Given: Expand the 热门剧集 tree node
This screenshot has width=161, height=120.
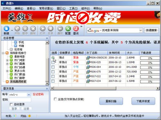Looking at the screenshot, I should pyautogui.click(x=7, y=64).
